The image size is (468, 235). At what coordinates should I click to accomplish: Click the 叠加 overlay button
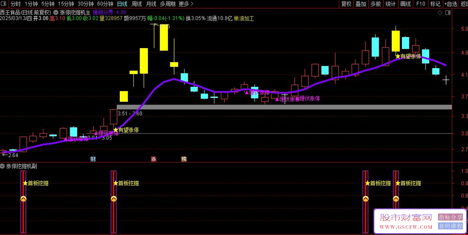(361, 4)
